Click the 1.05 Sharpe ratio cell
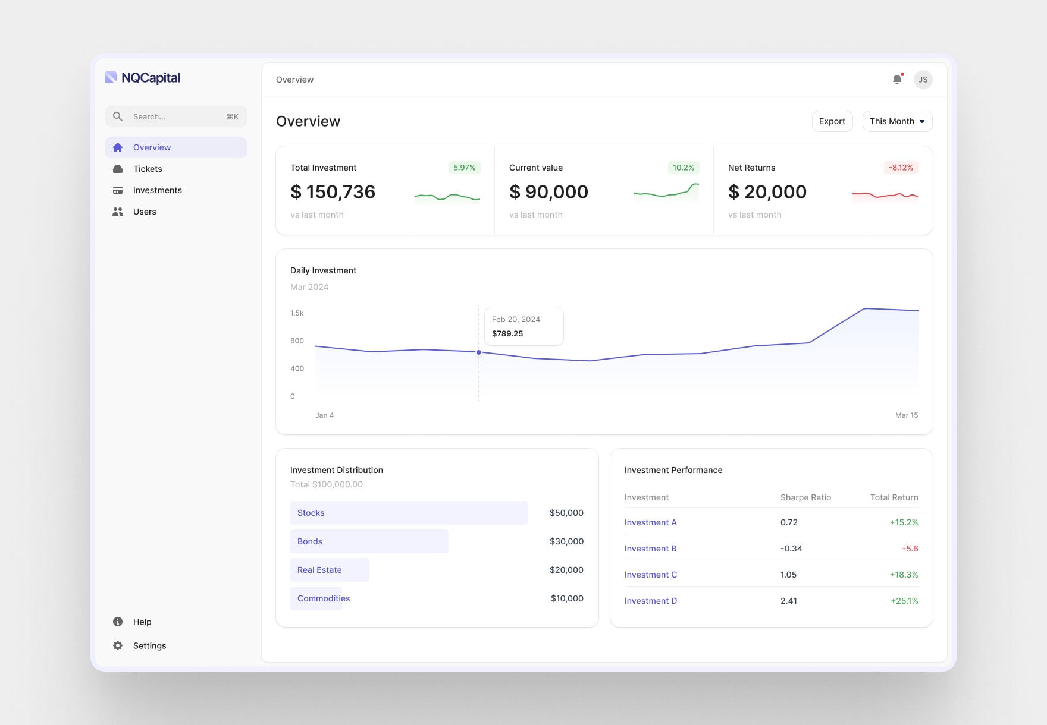 point(788,575)
